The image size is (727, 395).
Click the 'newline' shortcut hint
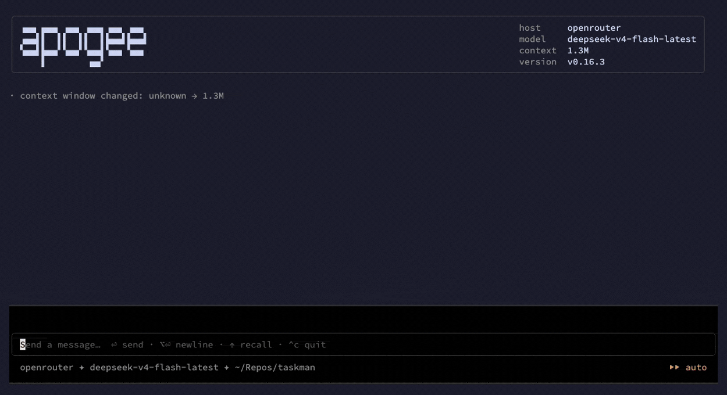(187, 344)
